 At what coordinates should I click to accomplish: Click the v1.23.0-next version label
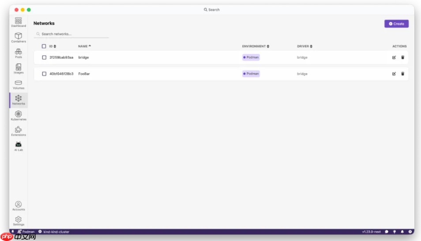(371, 232)
